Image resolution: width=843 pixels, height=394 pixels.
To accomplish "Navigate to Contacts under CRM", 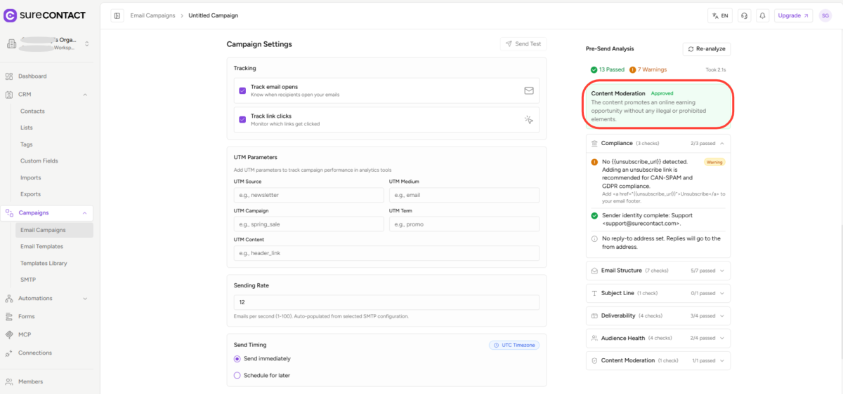I will (x=32, y=111).
